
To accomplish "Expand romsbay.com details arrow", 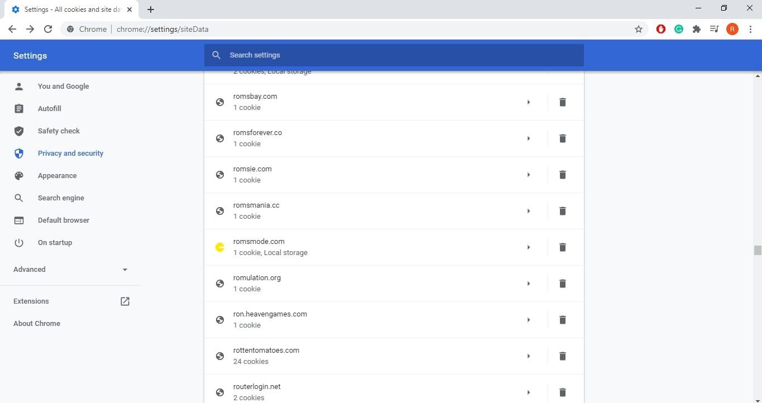I will click(528, 102).
